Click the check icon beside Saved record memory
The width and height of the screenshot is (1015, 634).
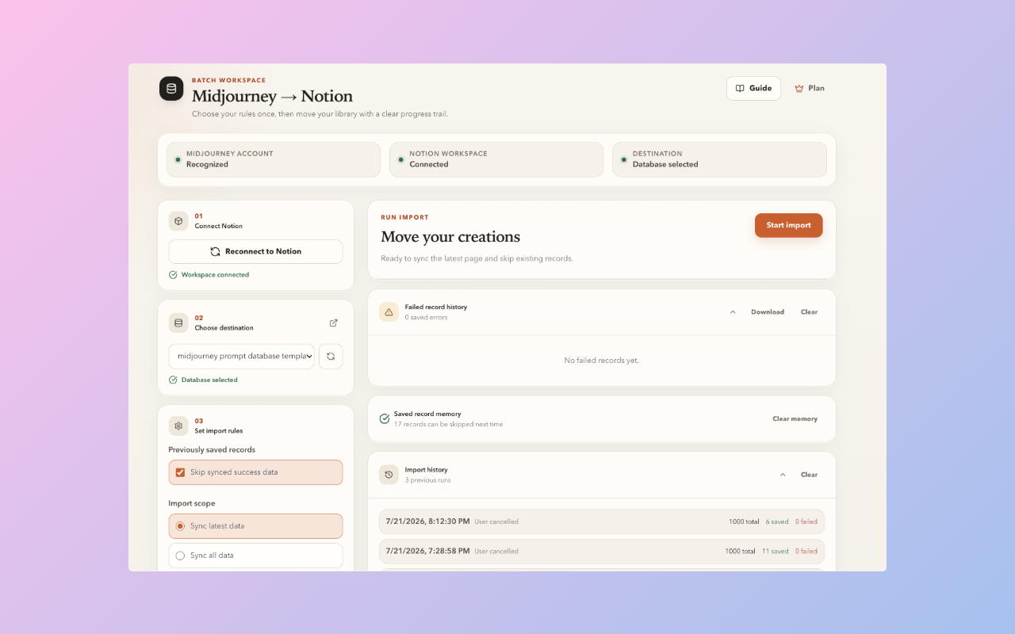(385, 418)
